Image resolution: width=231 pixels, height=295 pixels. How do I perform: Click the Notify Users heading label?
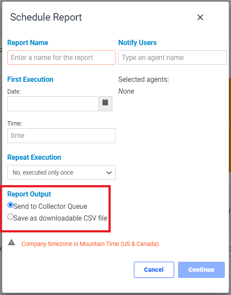137,43
